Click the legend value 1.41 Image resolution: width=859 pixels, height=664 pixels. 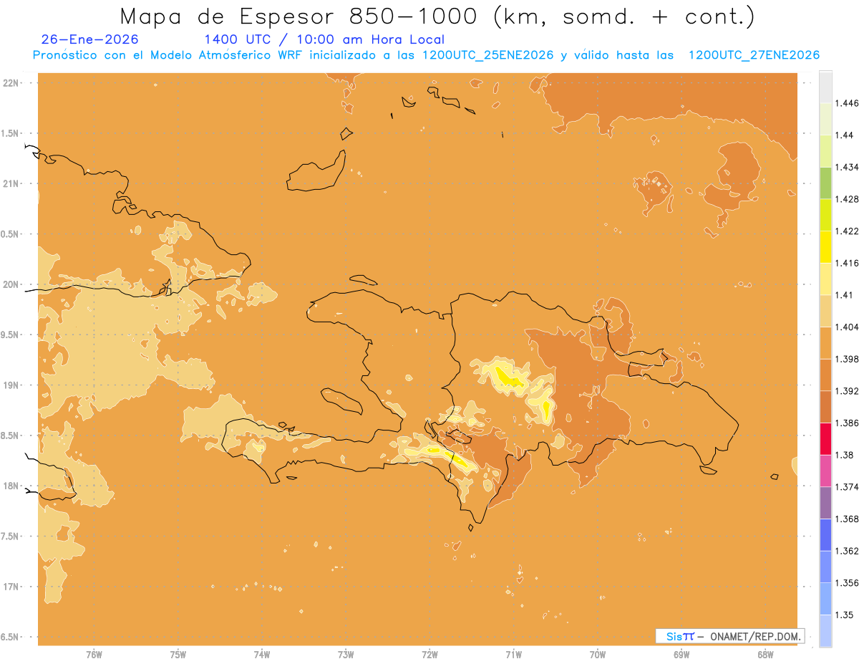click(x=843, y=295)
